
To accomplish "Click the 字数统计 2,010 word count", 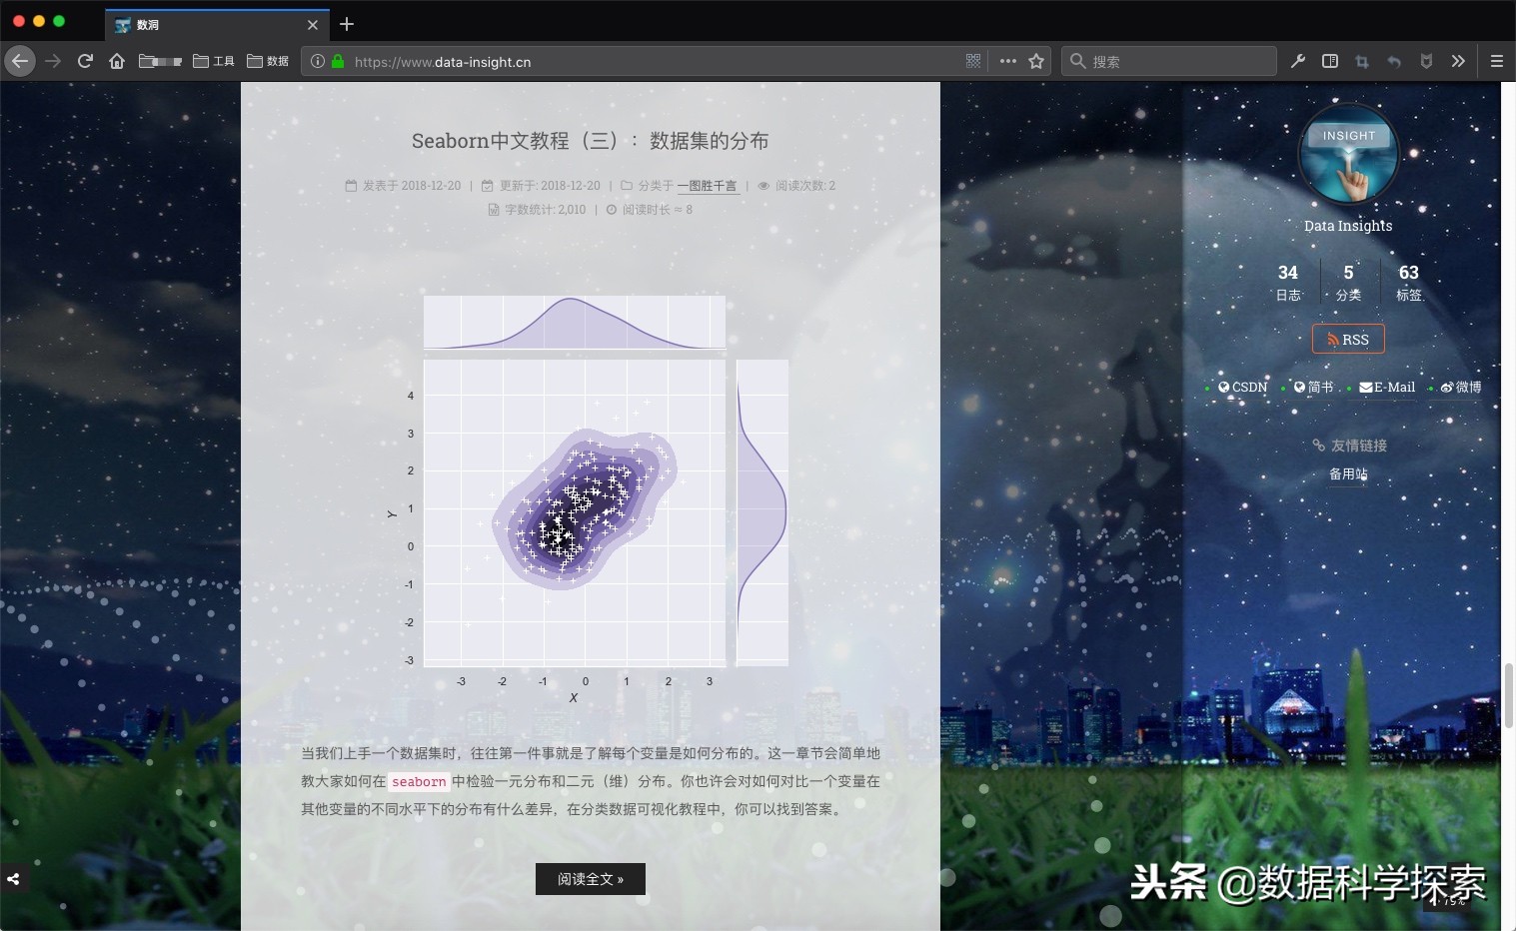I will [537, 210].
